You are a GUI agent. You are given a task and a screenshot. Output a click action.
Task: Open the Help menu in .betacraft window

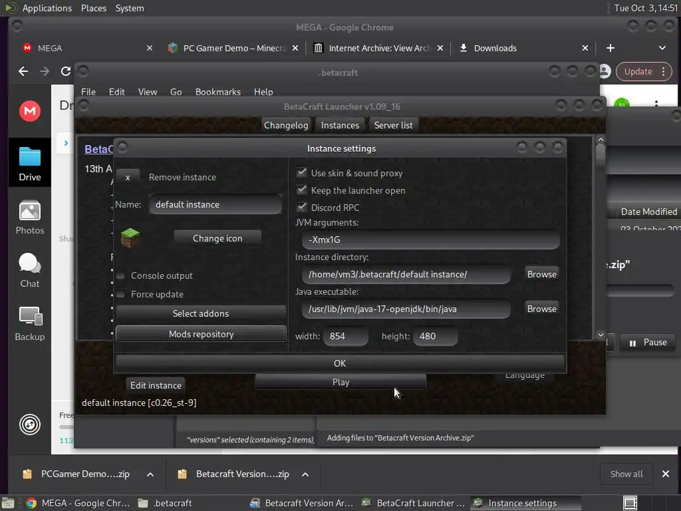pos(263,92)
